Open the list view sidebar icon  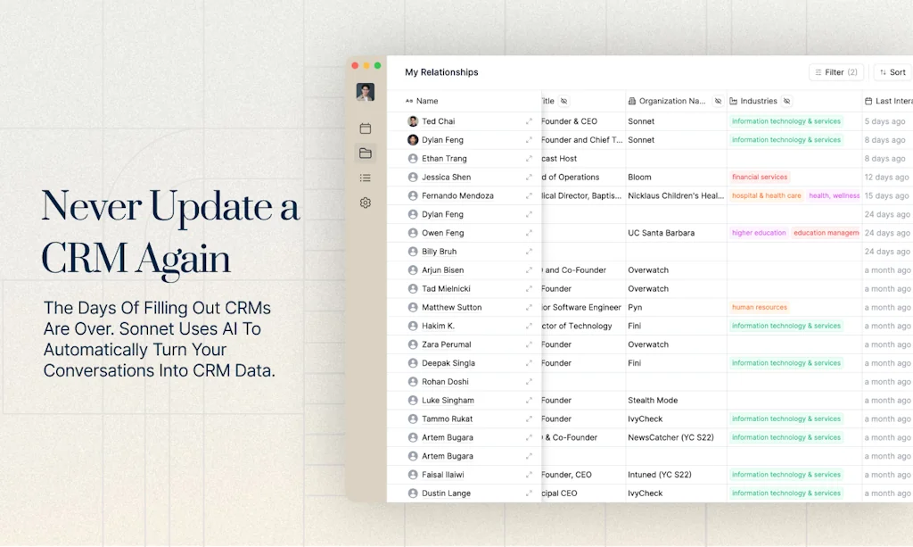tap(366, 178)
